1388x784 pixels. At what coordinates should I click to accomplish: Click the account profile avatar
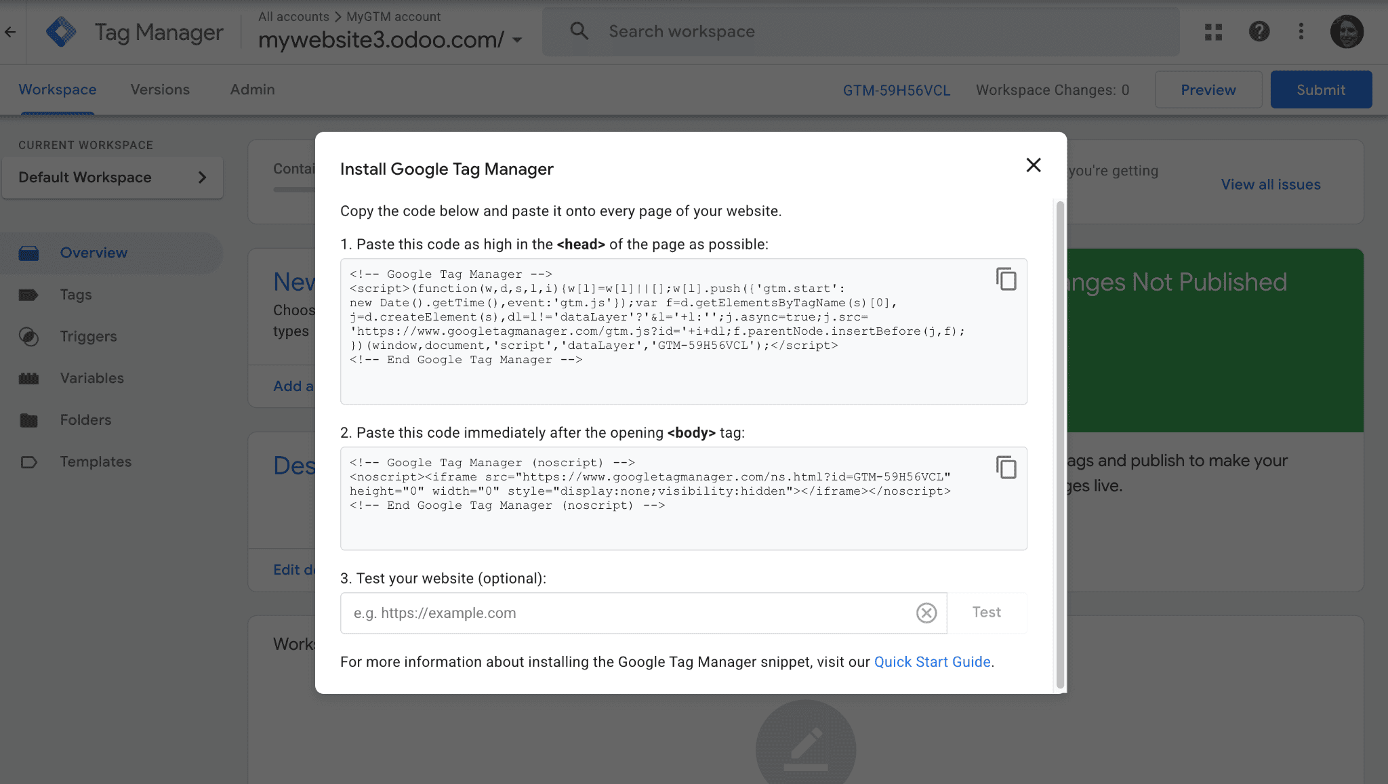point(1346,31)
